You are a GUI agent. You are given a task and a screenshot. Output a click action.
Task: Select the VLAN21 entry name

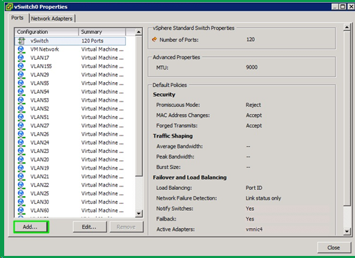tap(40, 177)
